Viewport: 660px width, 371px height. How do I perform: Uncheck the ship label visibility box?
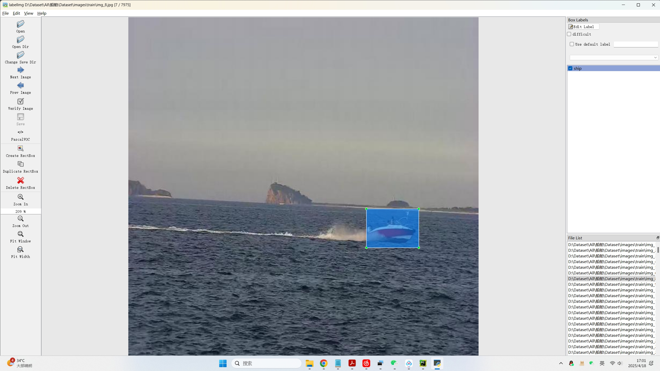[570, 68]
